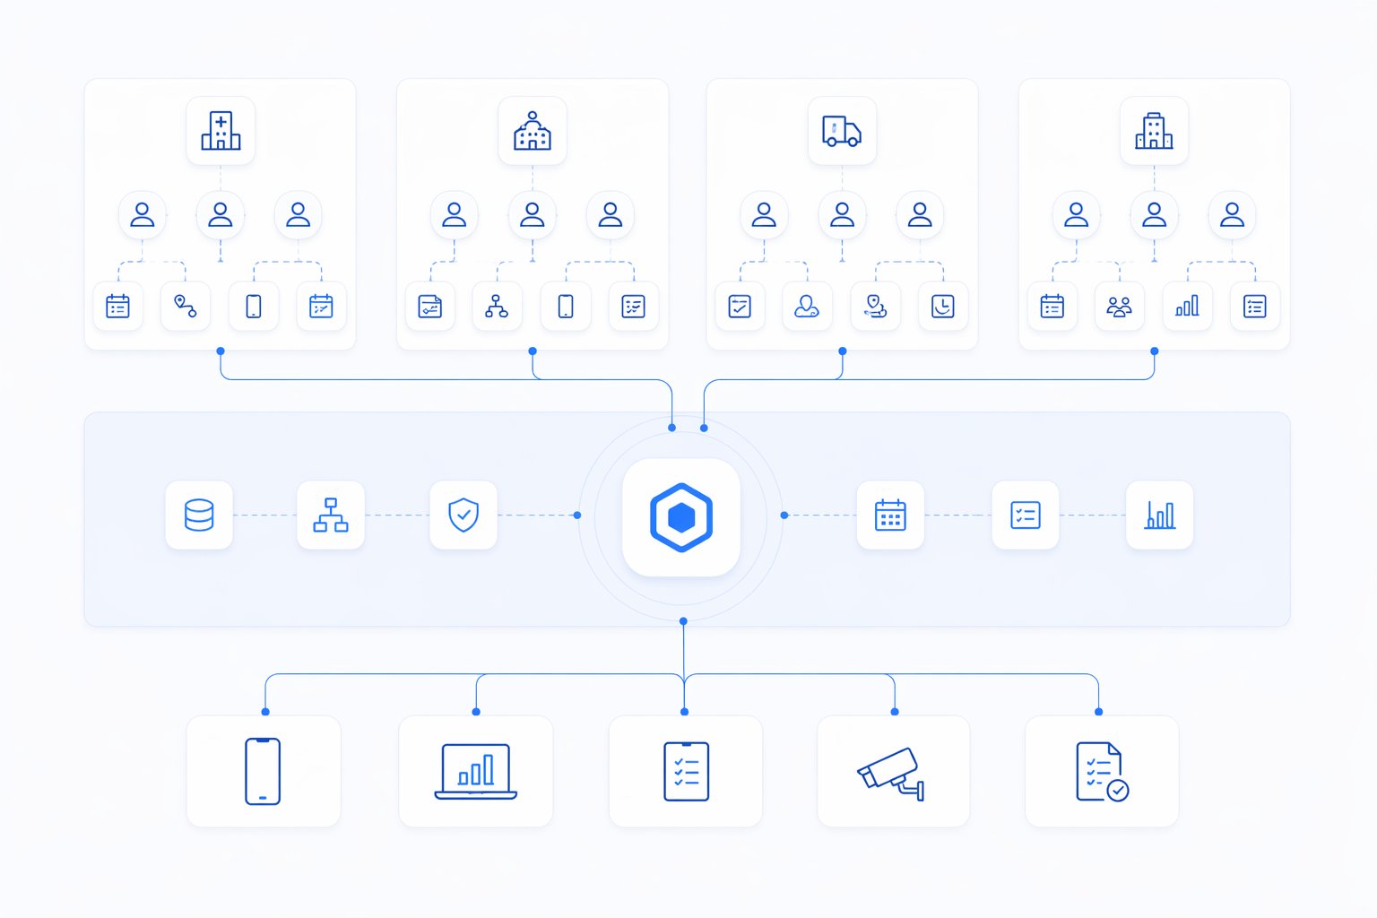Click the security camera icon
The height and width of the screenshot is (918, 1377).
pos(893,772)
